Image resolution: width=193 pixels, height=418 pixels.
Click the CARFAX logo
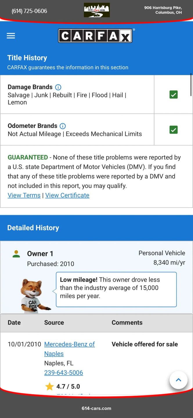pyautogui.click(x=95, y=36)
